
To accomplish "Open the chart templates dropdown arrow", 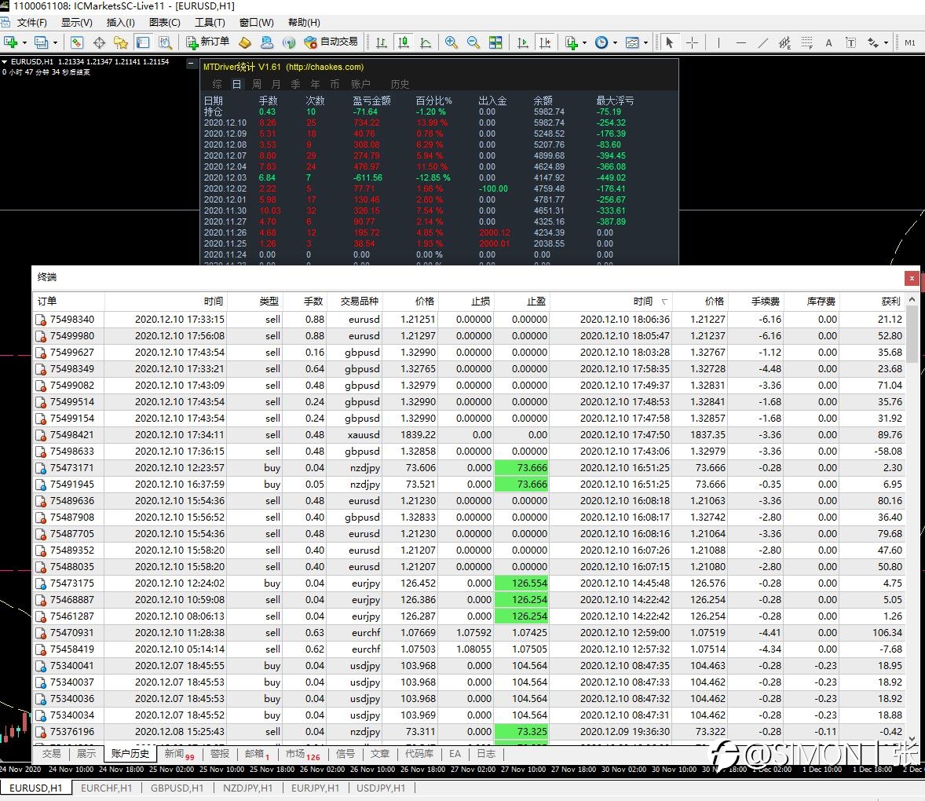I will pyautogui.click(x=645, y=42).
